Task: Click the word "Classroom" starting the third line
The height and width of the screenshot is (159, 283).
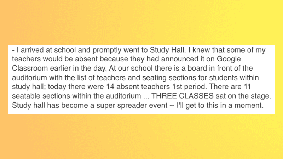Action: tap(30, 68)
